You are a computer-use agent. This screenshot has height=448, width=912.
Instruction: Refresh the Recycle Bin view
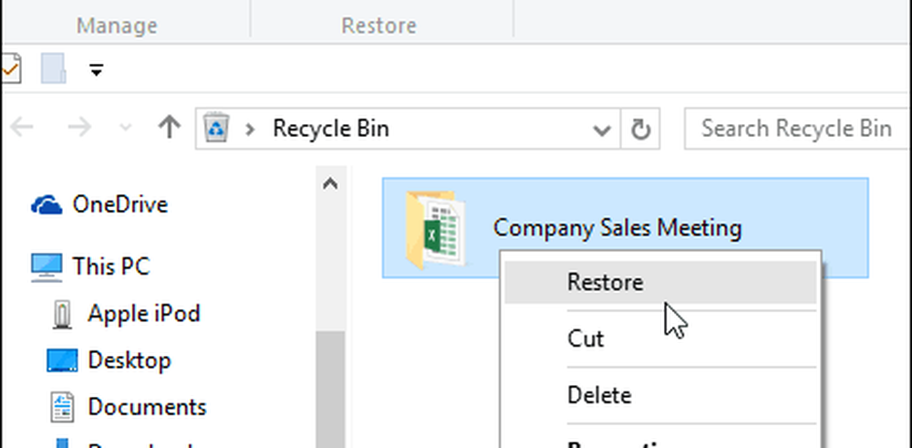(x=640, y=130)
